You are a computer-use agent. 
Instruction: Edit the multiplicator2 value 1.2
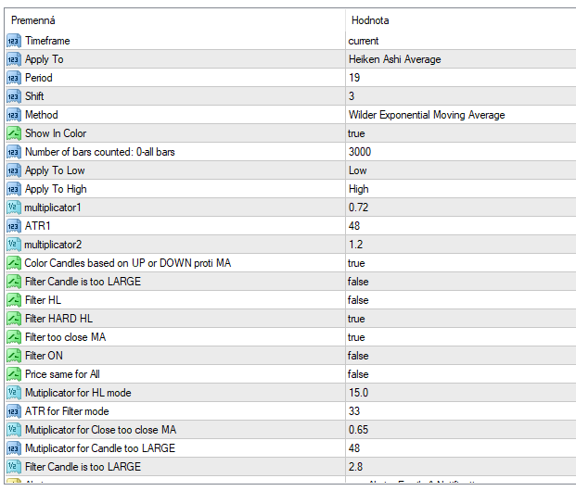tap(354, 245)
